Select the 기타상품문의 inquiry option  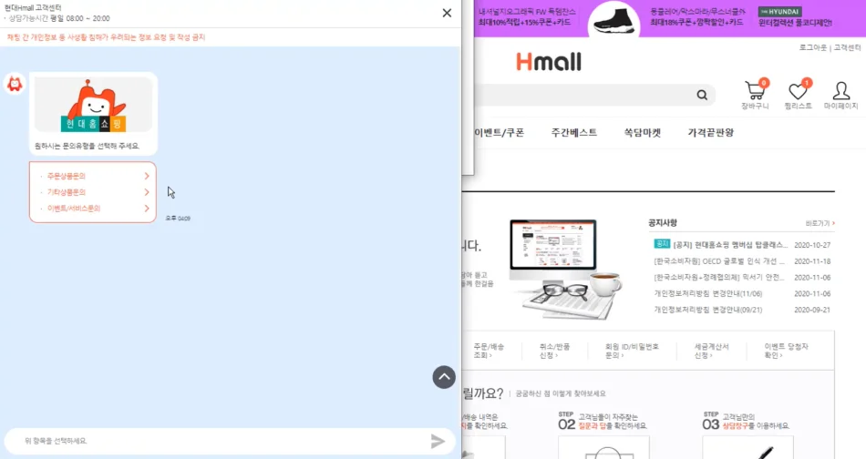(x=93, y=192)
